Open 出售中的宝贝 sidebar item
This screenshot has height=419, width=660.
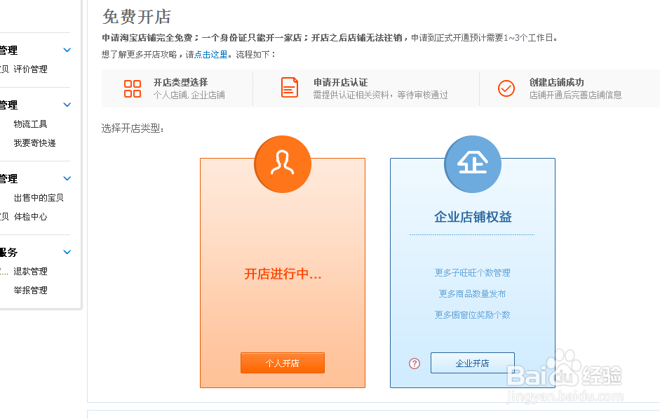pos(39,197)
